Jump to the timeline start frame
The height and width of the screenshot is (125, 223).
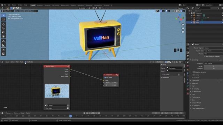(x=87, y=113)
